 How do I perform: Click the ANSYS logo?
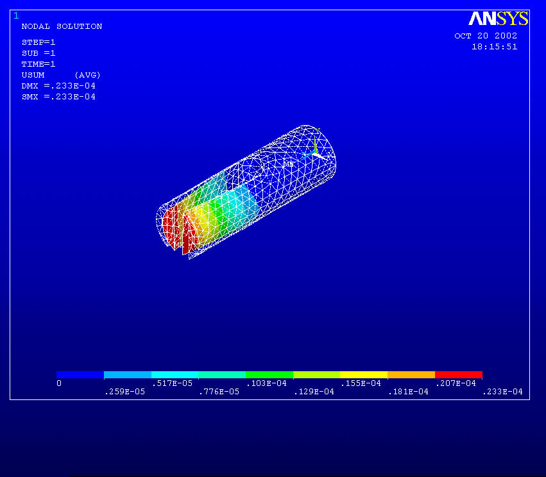coord(498,19)
